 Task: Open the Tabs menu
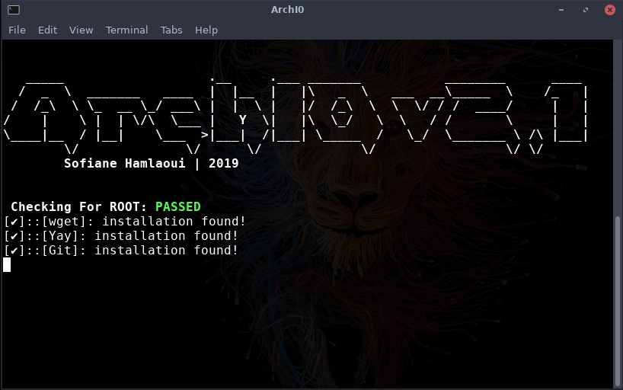[171, 30]
